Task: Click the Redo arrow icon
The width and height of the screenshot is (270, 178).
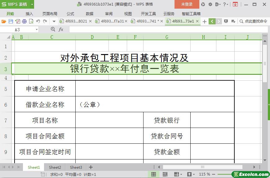Action: click(x=45, y=21)
